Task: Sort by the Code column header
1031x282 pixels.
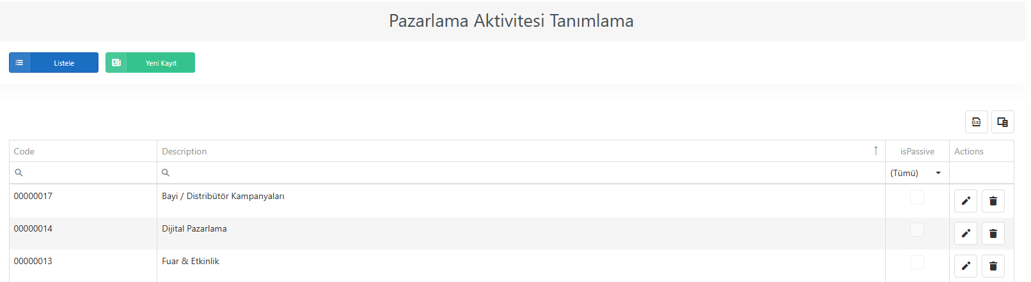Action: coord(83,151)
